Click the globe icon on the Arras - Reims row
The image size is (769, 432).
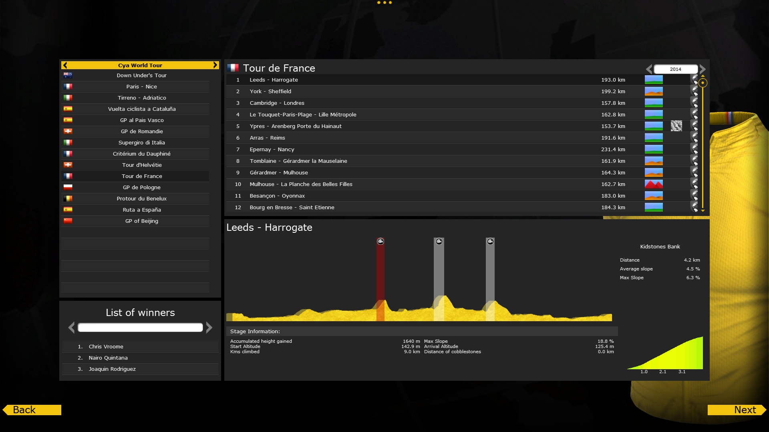click(x=695, y=138)
